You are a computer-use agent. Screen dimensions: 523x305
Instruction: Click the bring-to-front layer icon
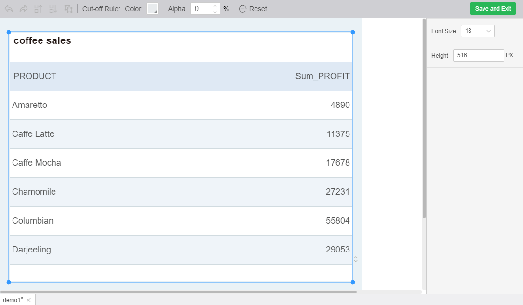click(x=39, y=9)
